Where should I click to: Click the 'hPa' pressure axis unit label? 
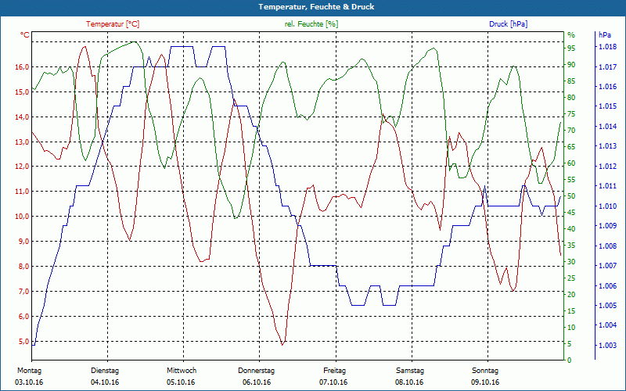[605, 35]
